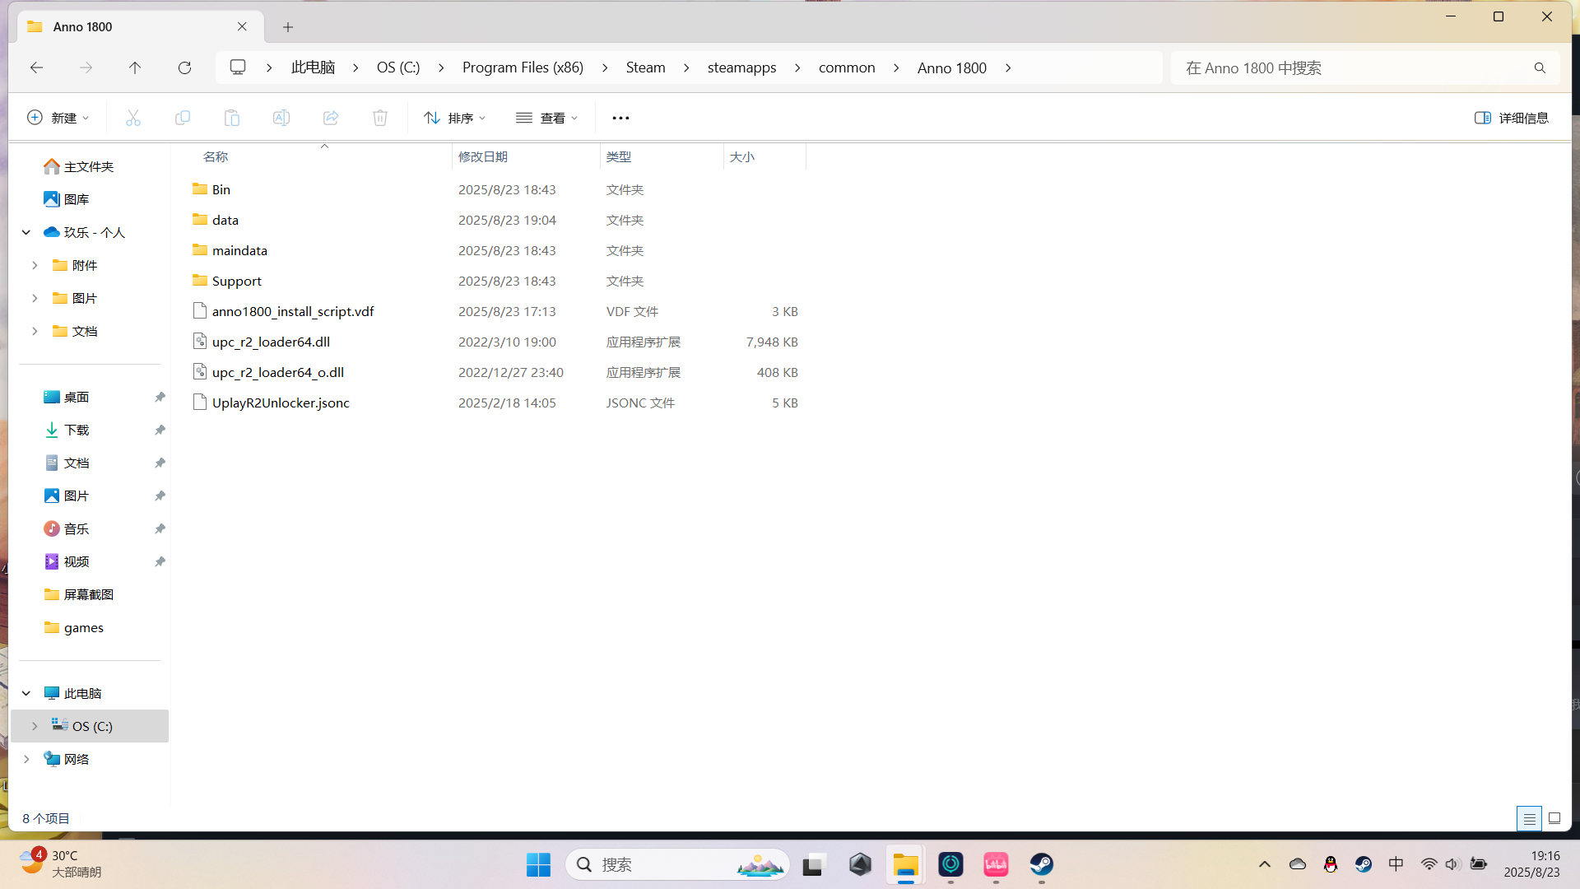Refresh the current folder view
Screen dimensions: 1580x889
184,67
